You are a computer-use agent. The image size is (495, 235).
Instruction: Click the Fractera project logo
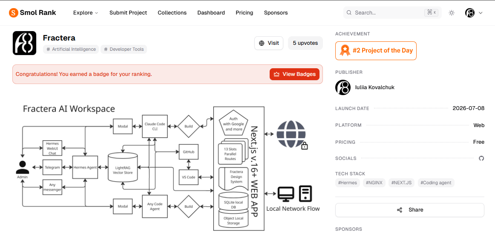tap(24, 43)
